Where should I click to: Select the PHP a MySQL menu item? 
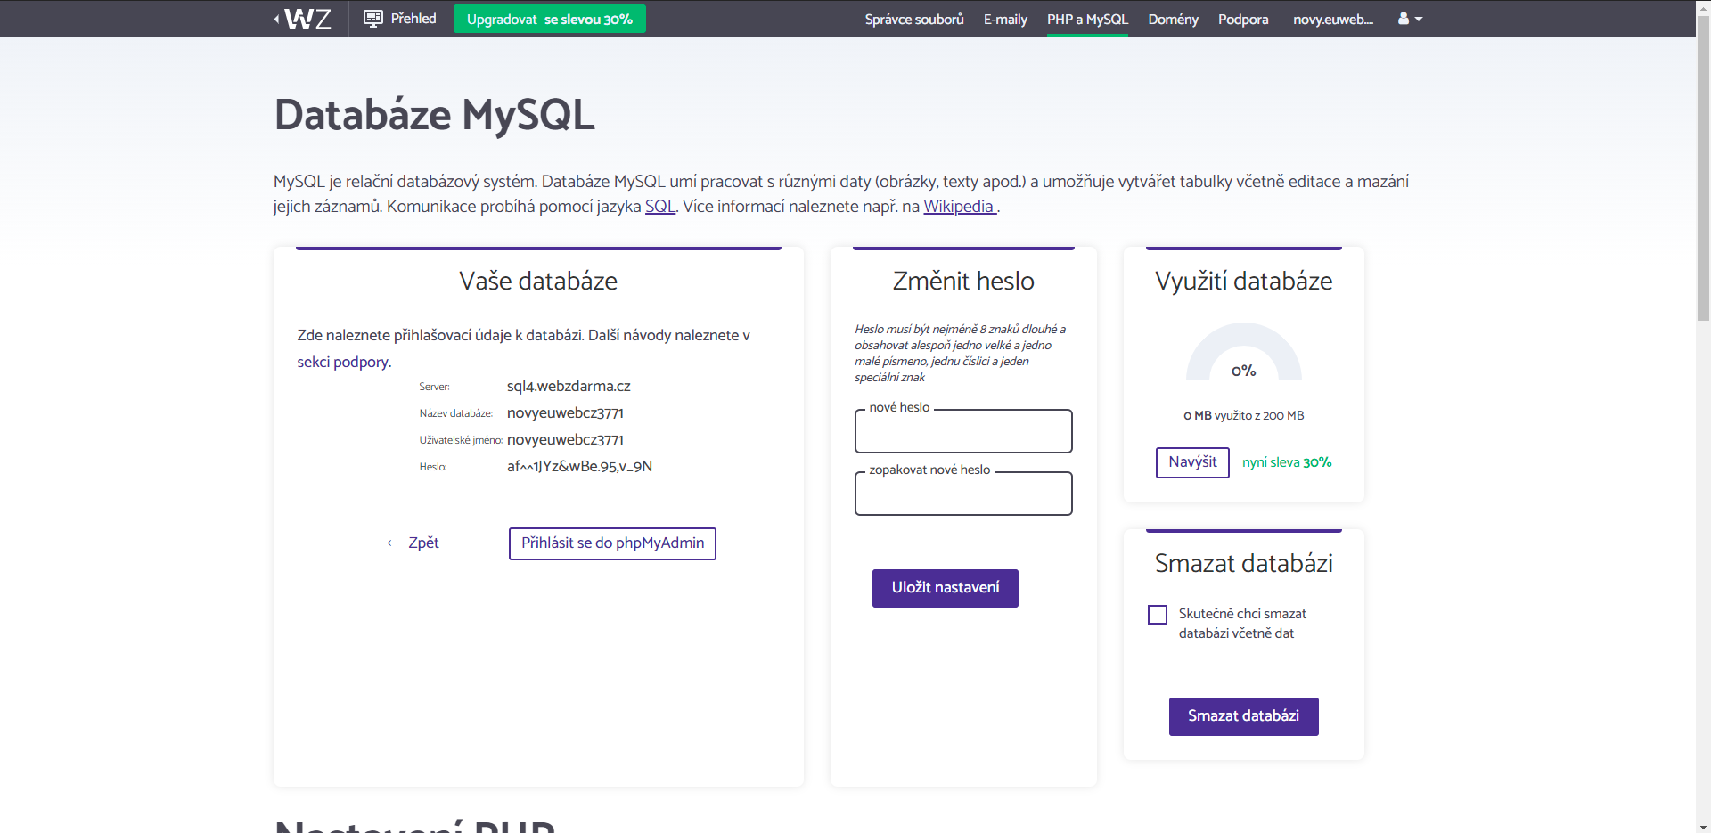[1087, 19]
